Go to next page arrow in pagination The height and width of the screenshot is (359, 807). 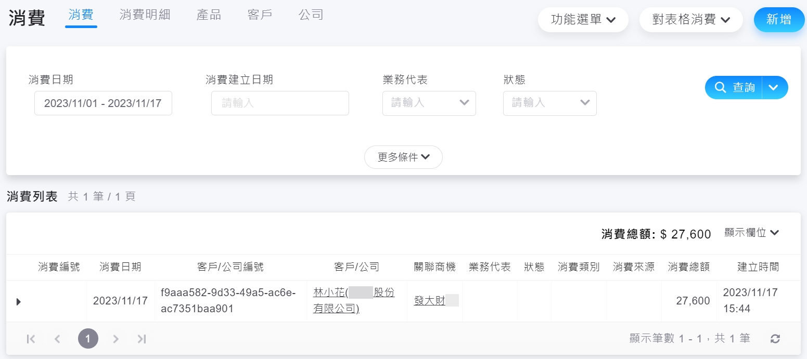[116, 339]
